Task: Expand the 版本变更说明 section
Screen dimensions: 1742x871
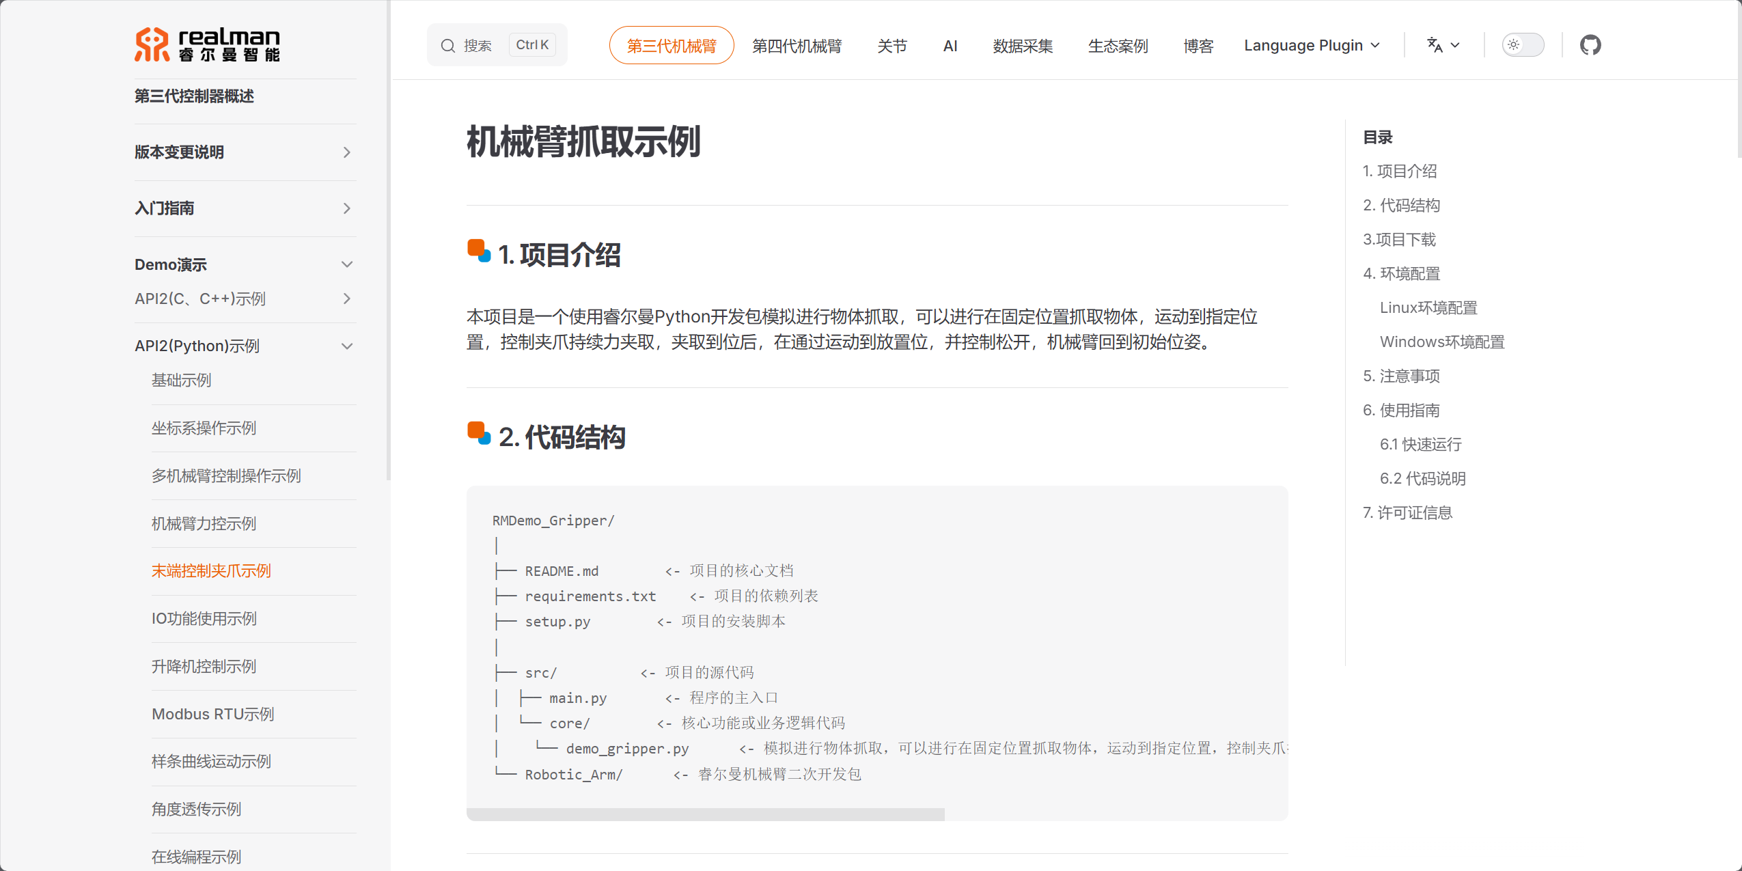Action: pyautogui.click(x=347, y=152)
